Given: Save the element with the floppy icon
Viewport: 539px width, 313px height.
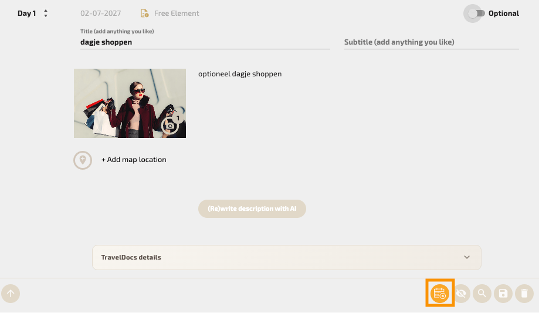Looking at the screenshot, I should click(503, 293).
